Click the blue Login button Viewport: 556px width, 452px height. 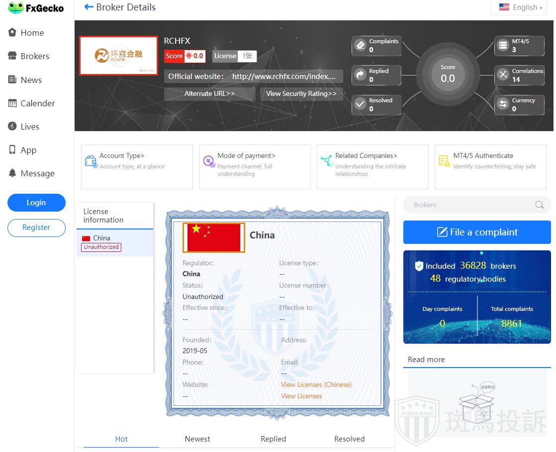point(36,203)
